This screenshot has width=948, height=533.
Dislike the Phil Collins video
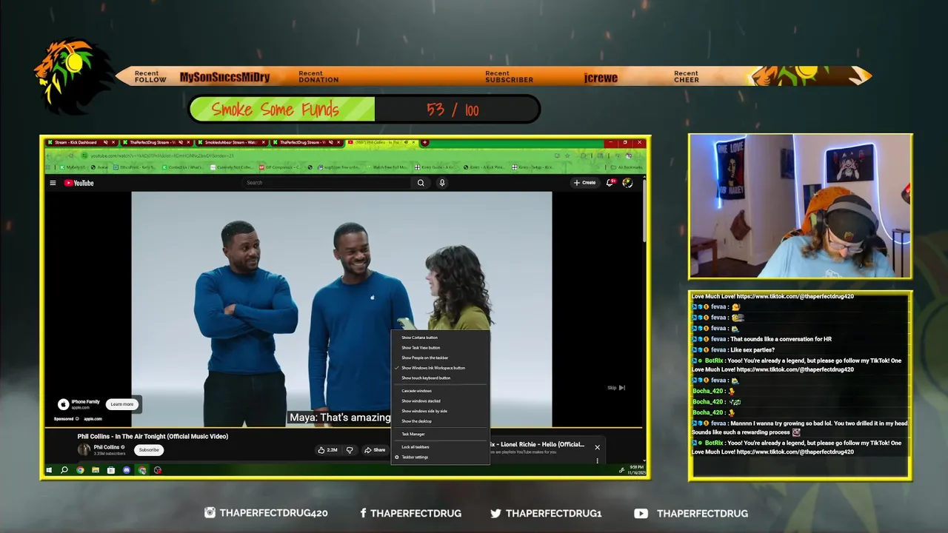click(350, 449)
